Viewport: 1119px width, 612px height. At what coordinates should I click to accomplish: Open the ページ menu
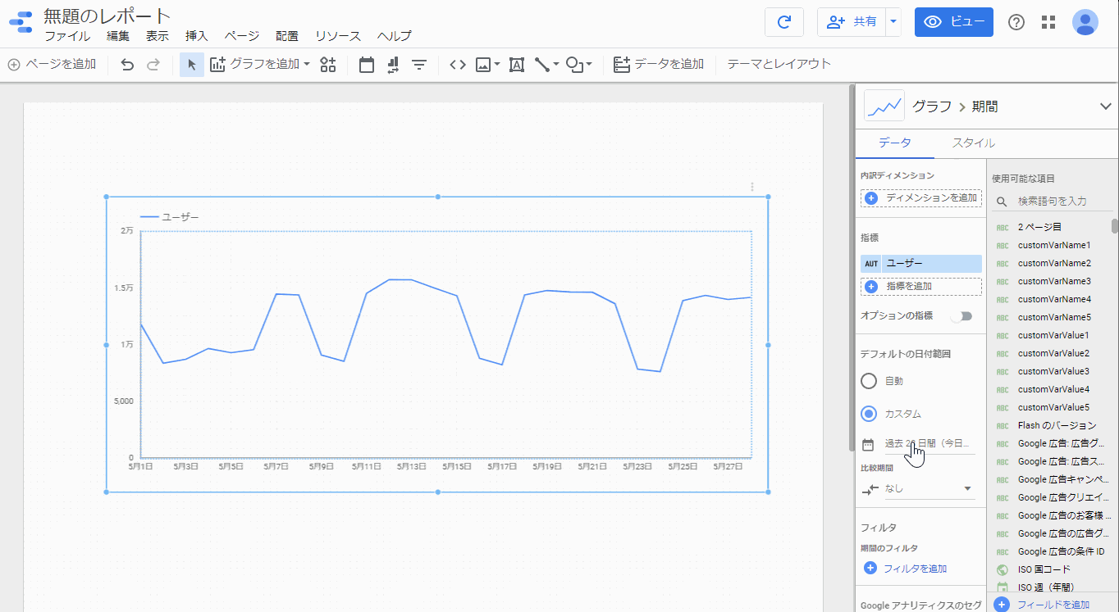tap(242, 36)
